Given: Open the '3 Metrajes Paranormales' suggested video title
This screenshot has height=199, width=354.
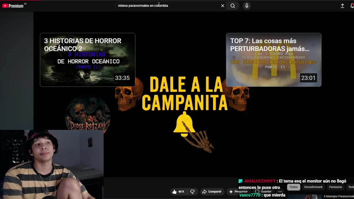Looking at the screenshot, I should click(339, 197).
